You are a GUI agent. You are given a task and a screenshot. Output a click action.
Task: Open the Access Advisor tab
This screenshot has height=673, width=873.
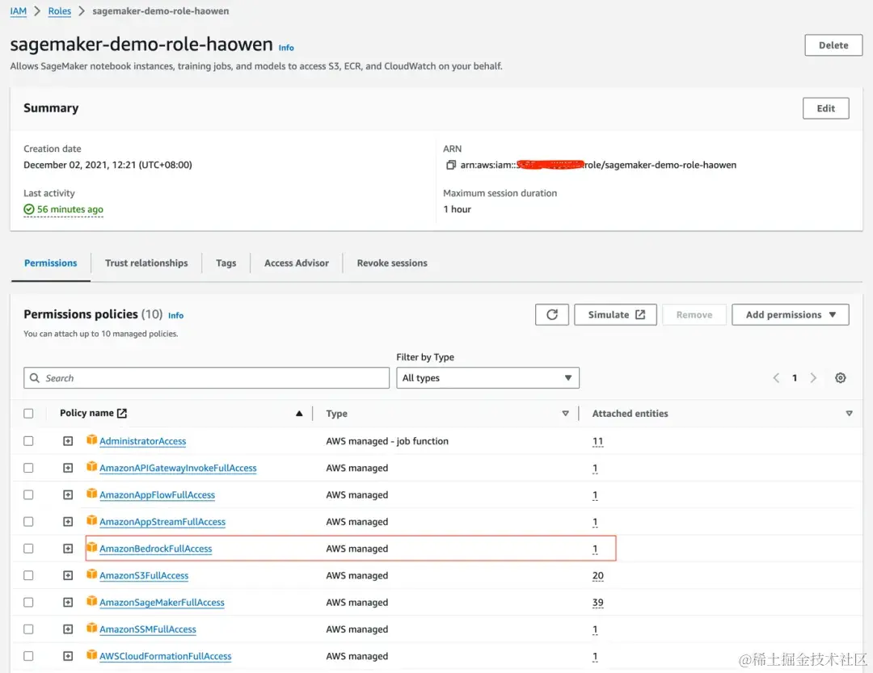[x=296, y=263]
